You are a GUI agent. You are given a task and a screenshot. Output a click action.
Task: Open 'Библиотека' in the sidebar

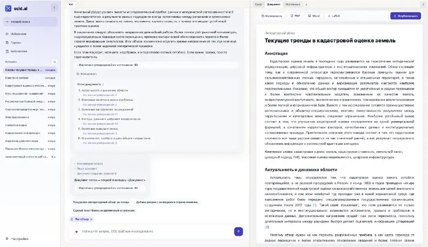pos(19,51)
